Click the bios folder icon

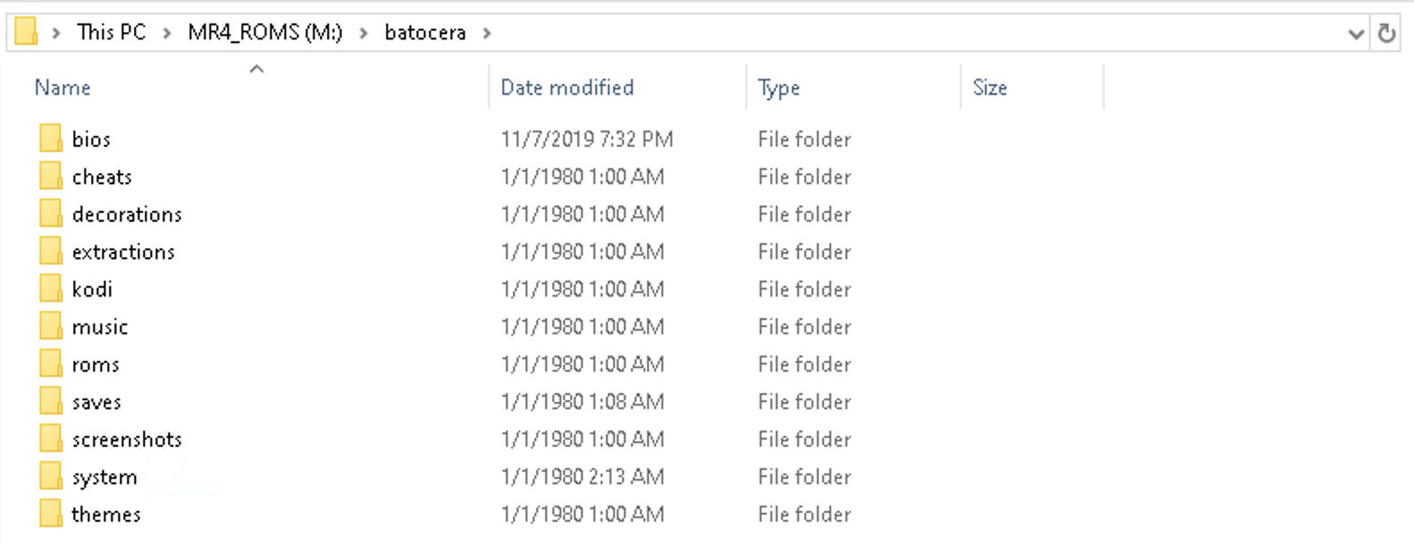coord(51,138)
